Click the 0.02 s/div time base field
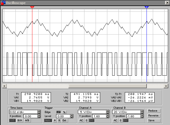 click(23, 112)
